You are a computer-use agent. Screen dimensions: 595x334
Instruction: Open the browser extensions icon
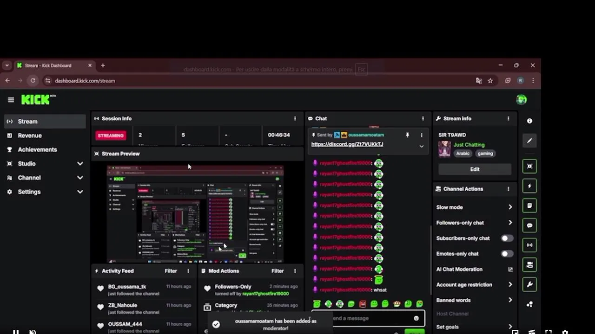[x=508, y=81]
